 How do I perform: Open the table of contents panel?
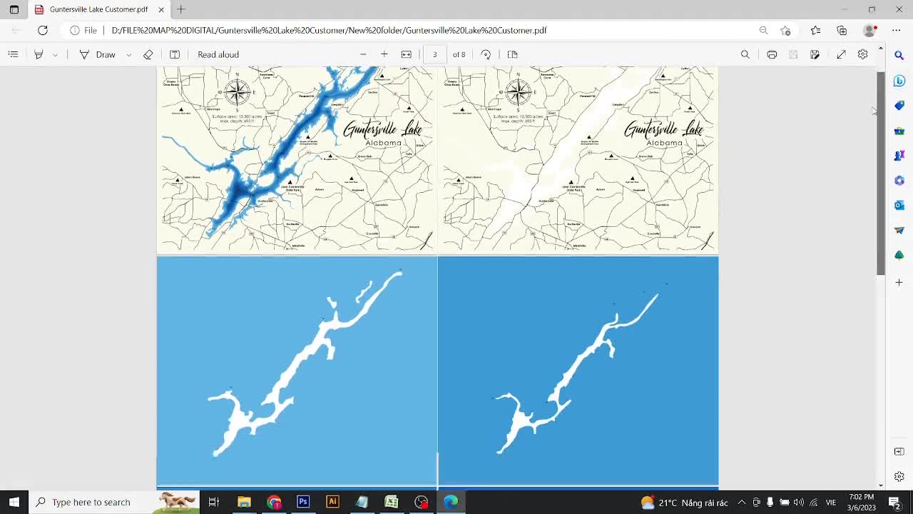[13, 54]
